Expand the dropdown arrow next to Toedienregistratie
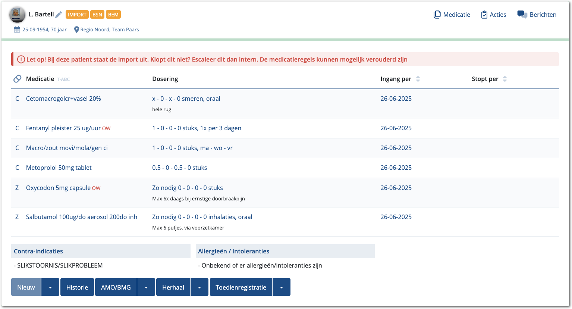Image resolution: width=572 pixels, height=309 pixels. (282, 287)
